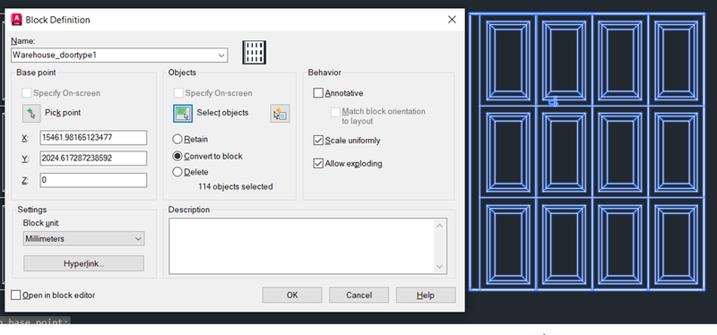This screenshot has width=717, height=335.
Task: Click the Hyperlink button
Action: (x=83, y=263)
